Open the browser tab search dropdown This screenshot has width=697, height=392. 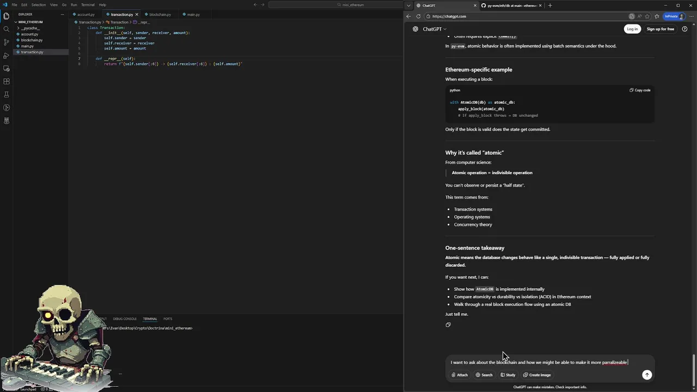pyautogui.click(x=409, y=5)
